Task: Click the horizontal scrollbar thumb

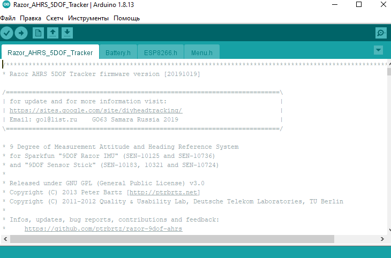Action: pos(172,239)
